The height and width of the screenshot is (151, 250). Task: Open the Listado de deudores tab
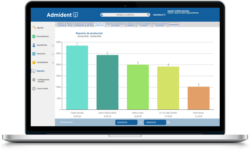(x=131, y=25)
